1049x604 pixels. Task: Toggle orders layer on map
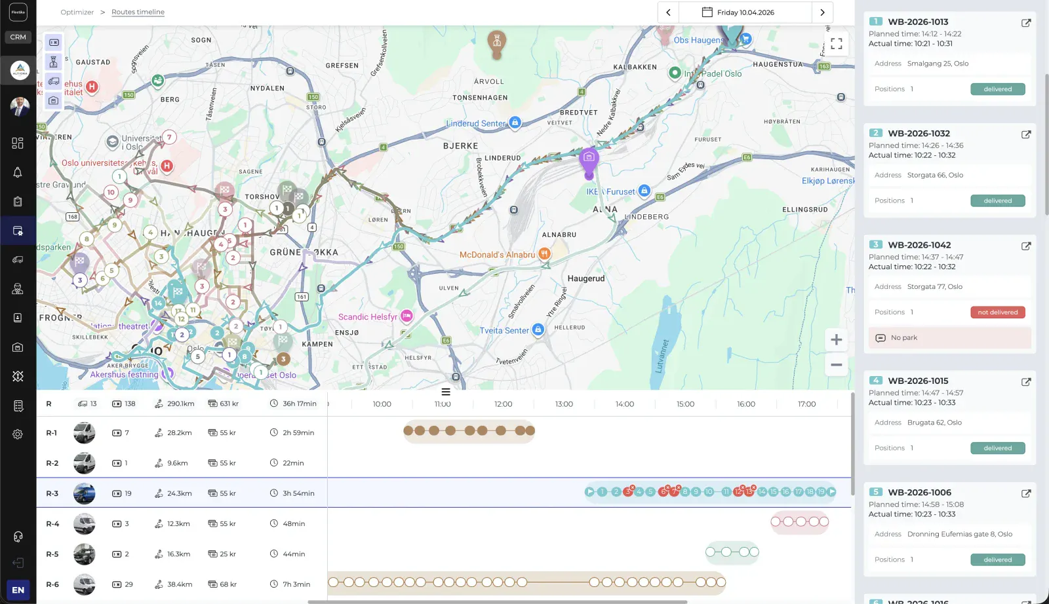[x=54, y=43]
